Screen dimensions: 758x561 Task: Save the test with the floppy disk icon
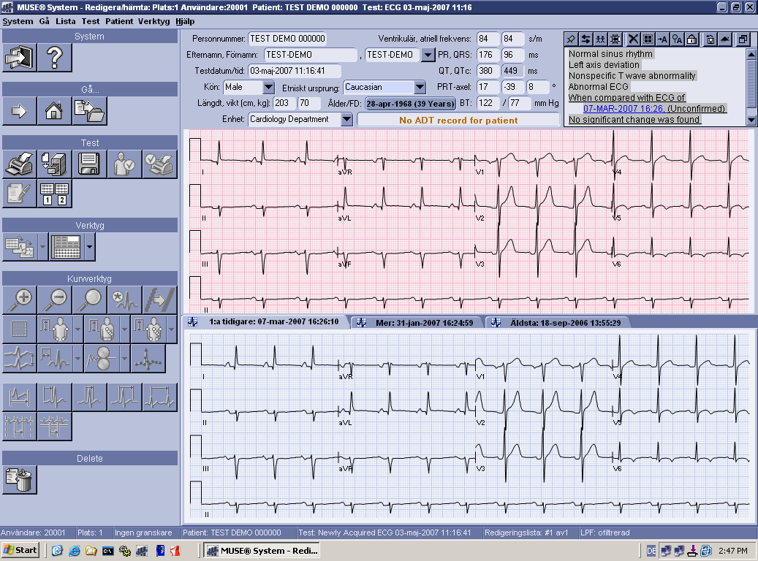pos(89,164)
